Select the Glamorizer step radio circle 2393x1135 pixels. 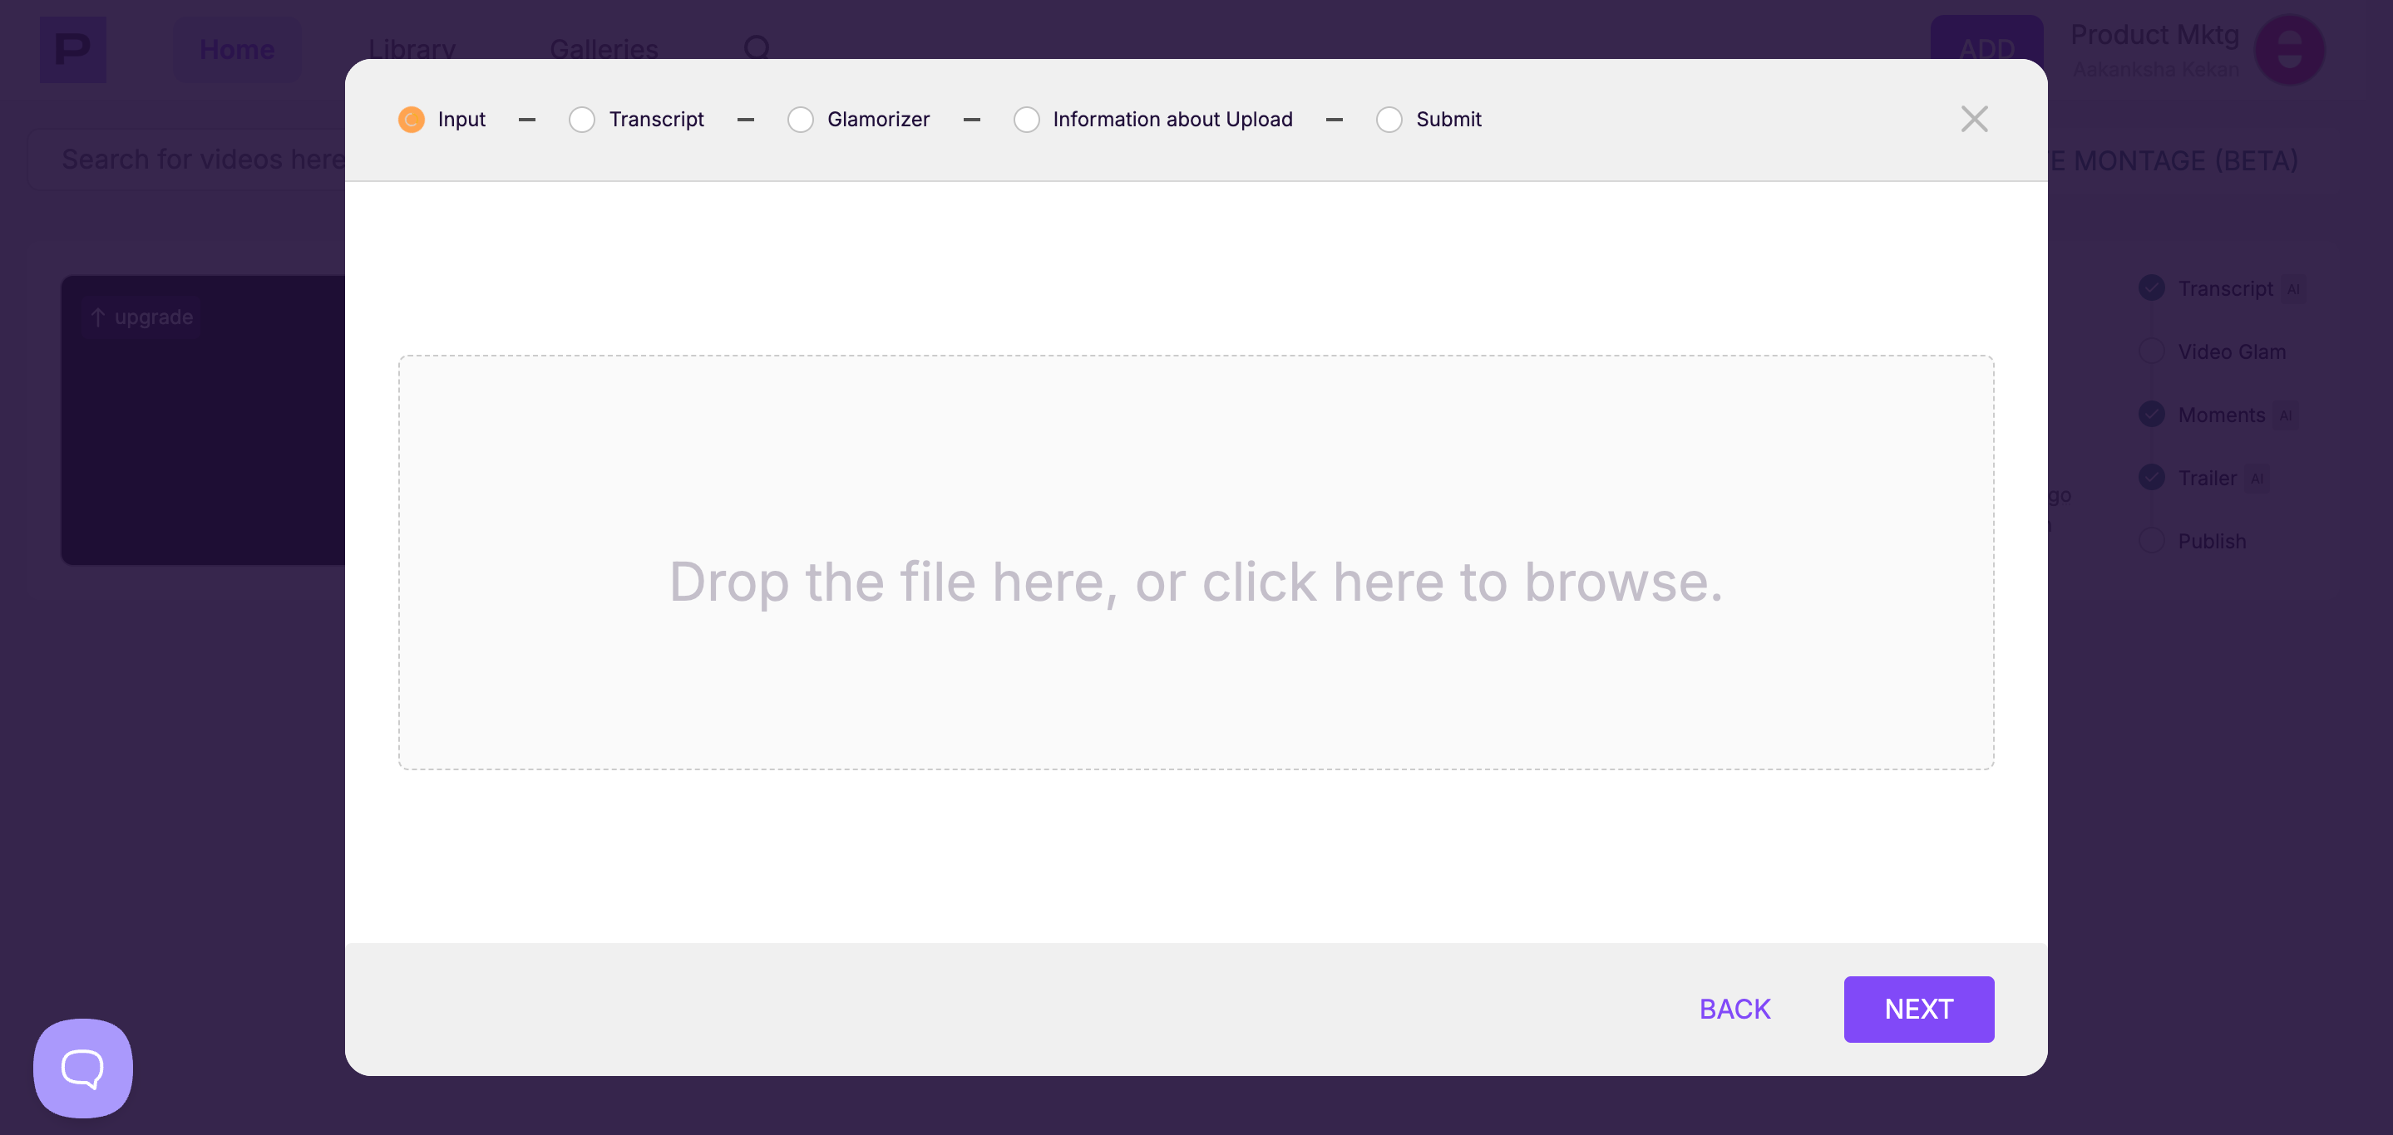(800, 120)
